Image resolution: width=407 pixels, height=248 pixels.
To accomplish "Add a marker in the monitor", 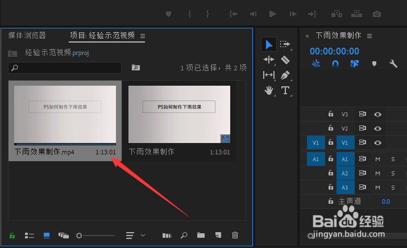I will 168,14.
